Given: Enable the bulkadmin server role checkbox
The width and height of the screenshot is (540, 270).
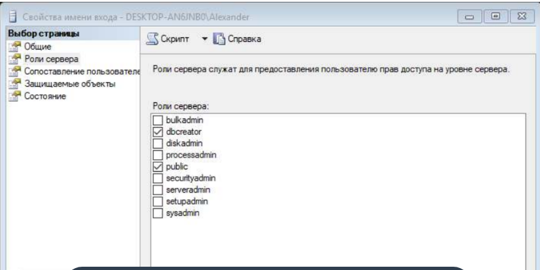Looking at the screenshot, I should pyautogui.click(x=158, y=121).
